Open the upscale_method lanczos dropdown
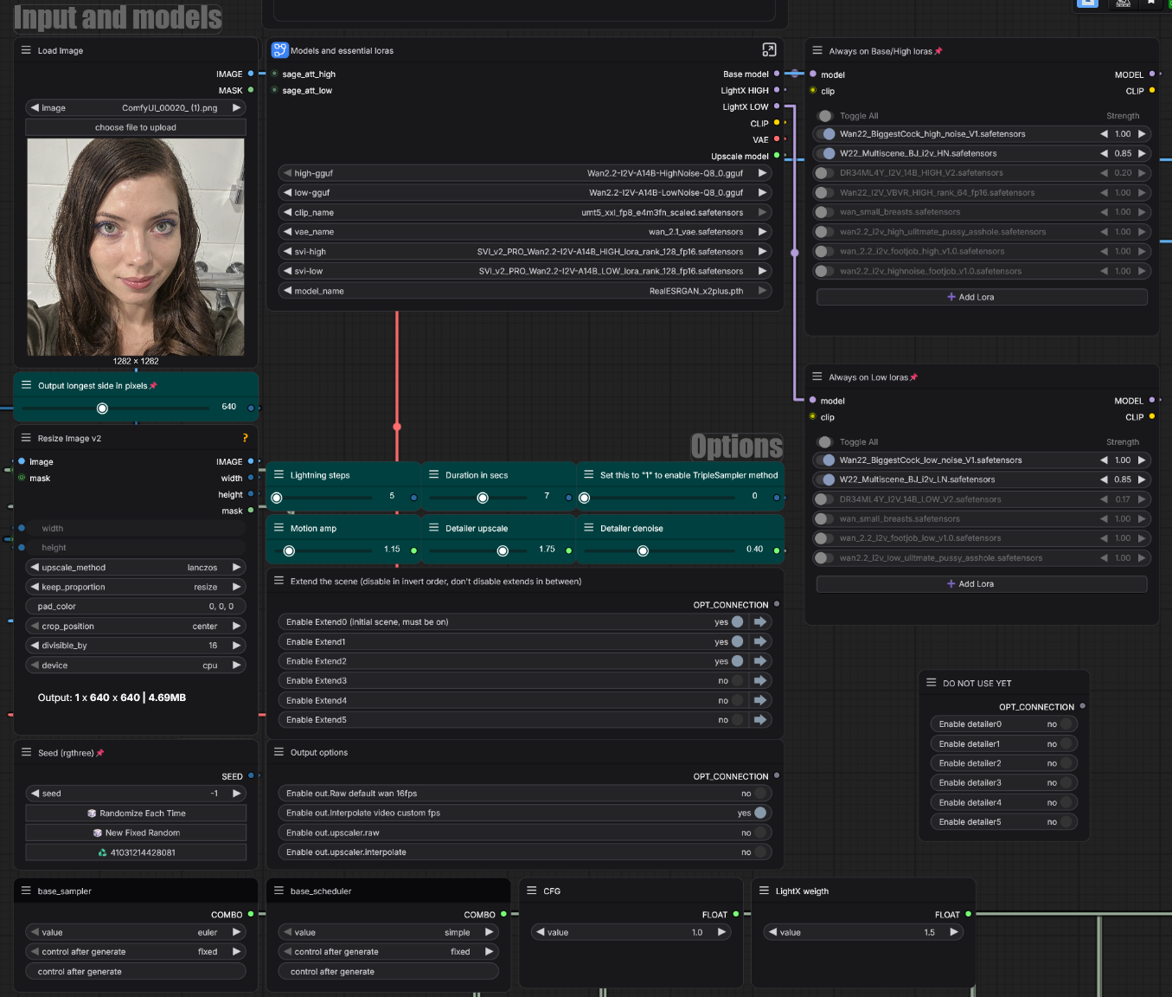Viewport: 1172px width, 997px height. tap(136, 568)
